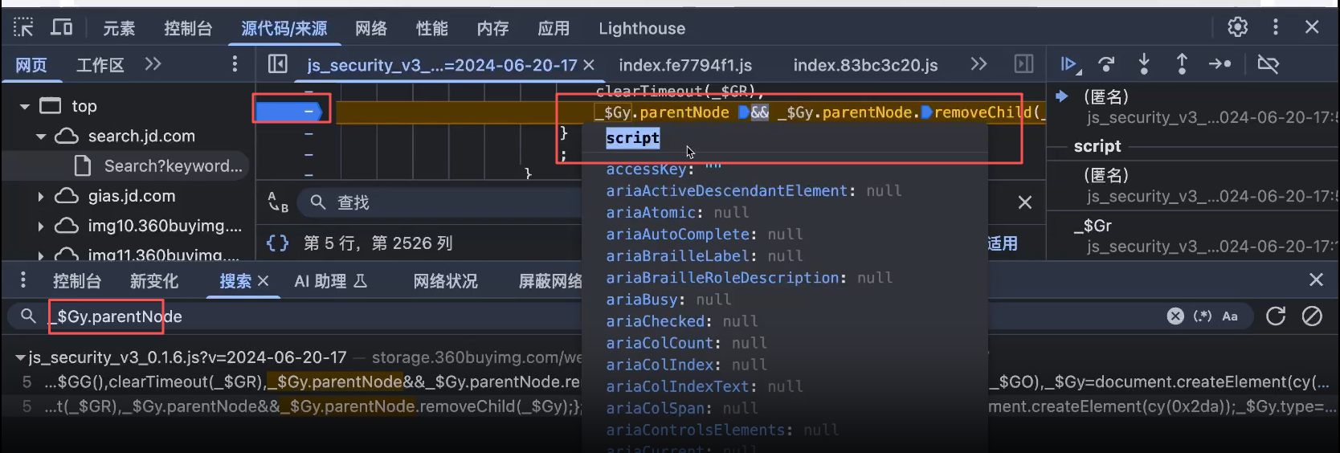Screen dimensions: 1340x453
Task: Clear the search results
Action: pyautogui.click(x=1312, y=316)
